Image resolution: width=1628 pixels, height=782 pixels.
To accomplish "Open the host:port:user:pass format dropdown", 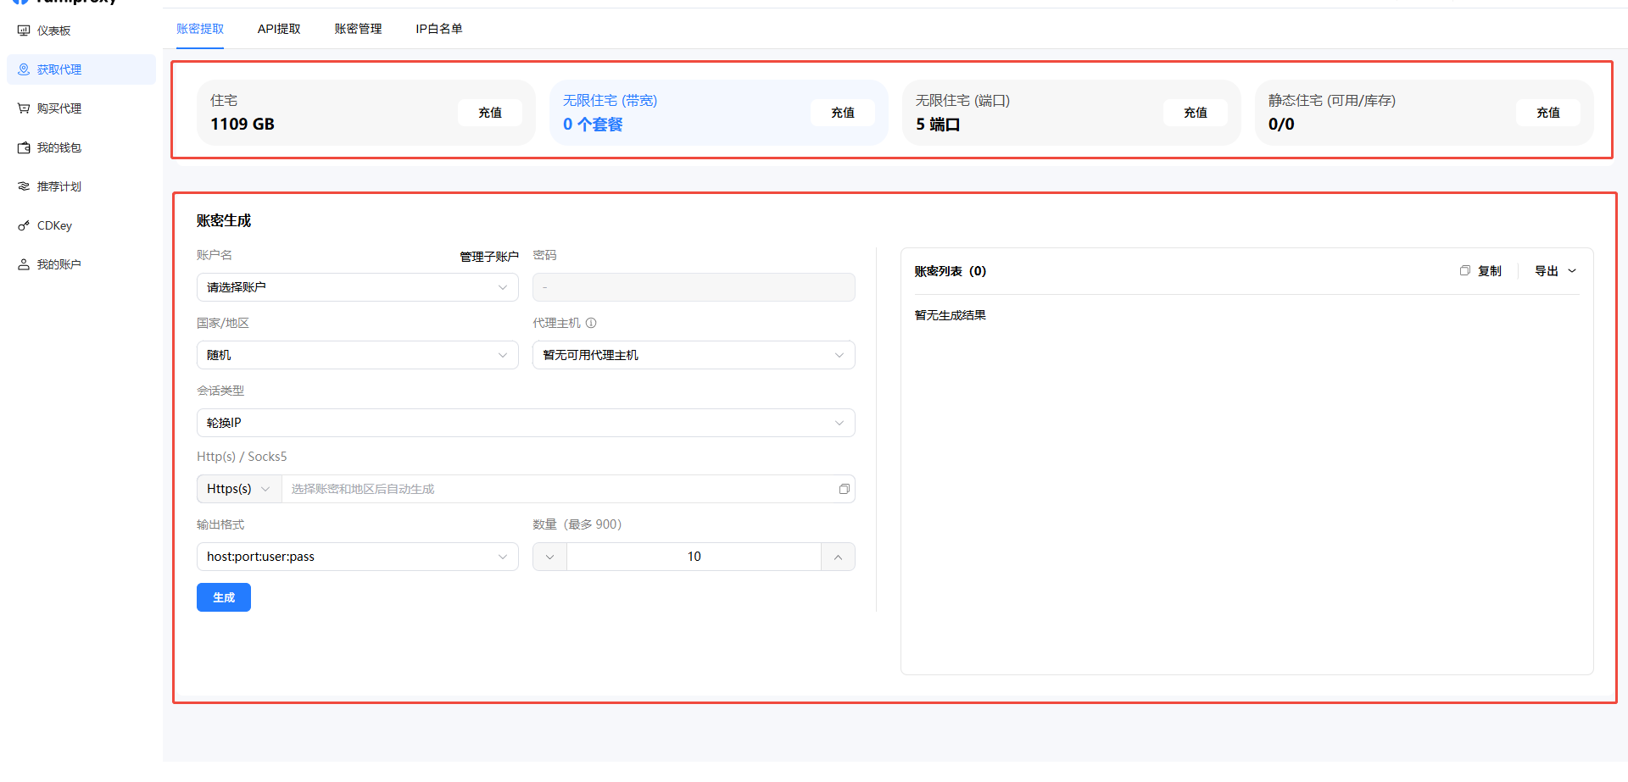I will click(357, 557).
